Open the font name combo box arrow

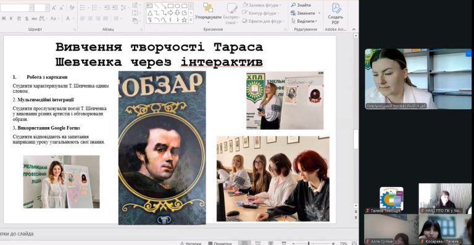coord(31,8)
